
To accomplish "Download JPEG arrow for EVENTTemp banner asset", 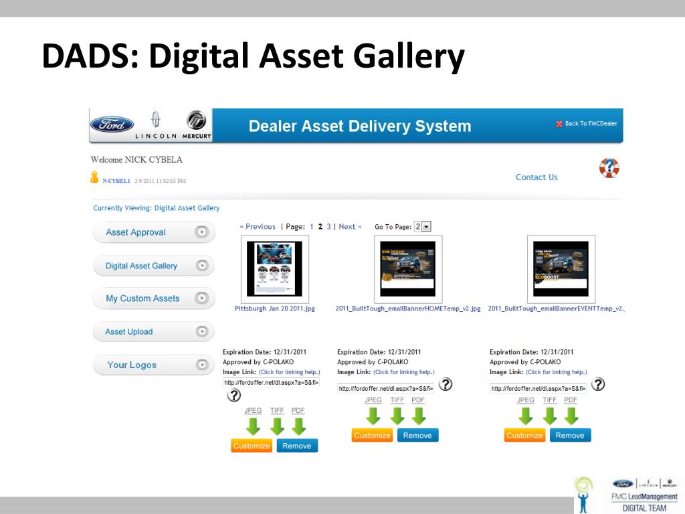I will (x=526, y=416).
